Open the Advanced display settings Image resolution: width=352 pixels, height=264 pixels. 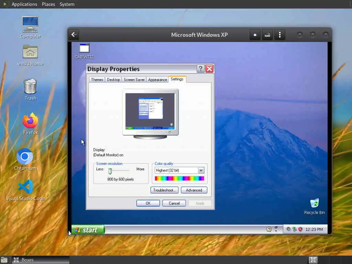194,190
